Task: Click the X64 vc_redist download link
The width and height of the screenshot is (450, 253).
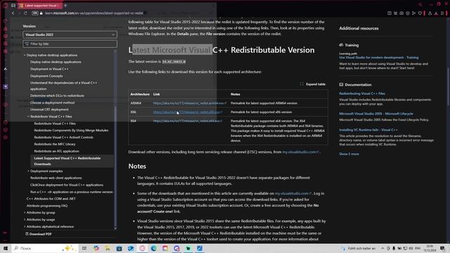Action: click(x=188, y=121)
